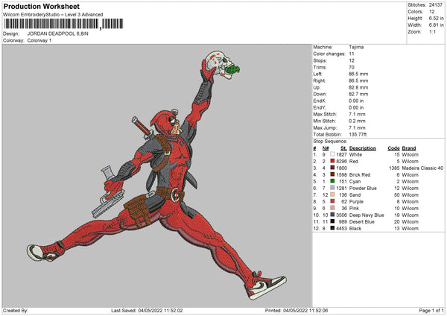Click the 'Printed: 04/05/2022 11:52:06' footer
This screenshot has width=447, height=316.
(297, 310)
